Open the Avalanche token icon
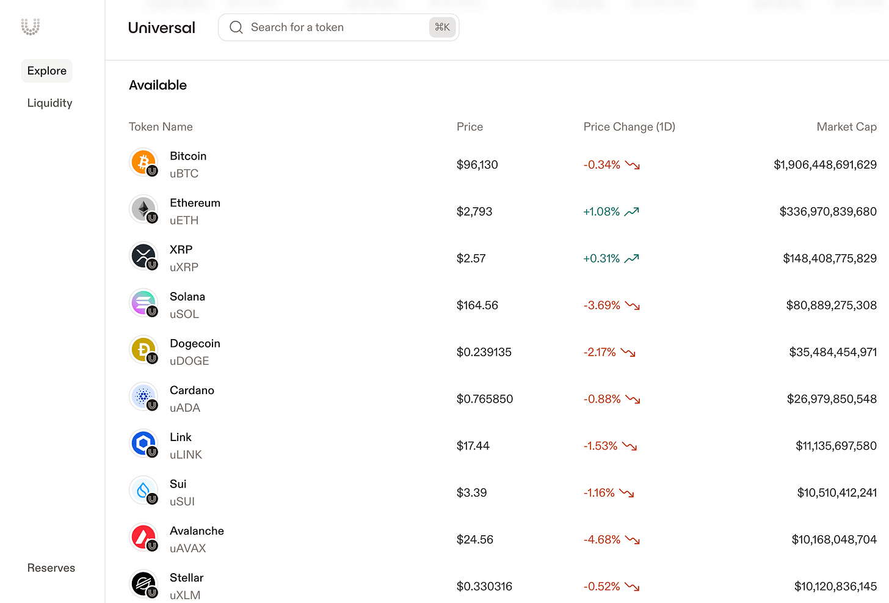This screenshot has width=889, height=603. tap(144, 538)
